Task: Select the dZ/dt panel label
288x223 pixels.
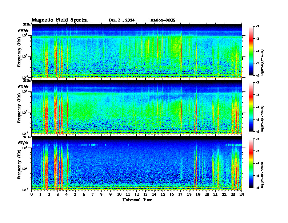Action: [23, 143]
